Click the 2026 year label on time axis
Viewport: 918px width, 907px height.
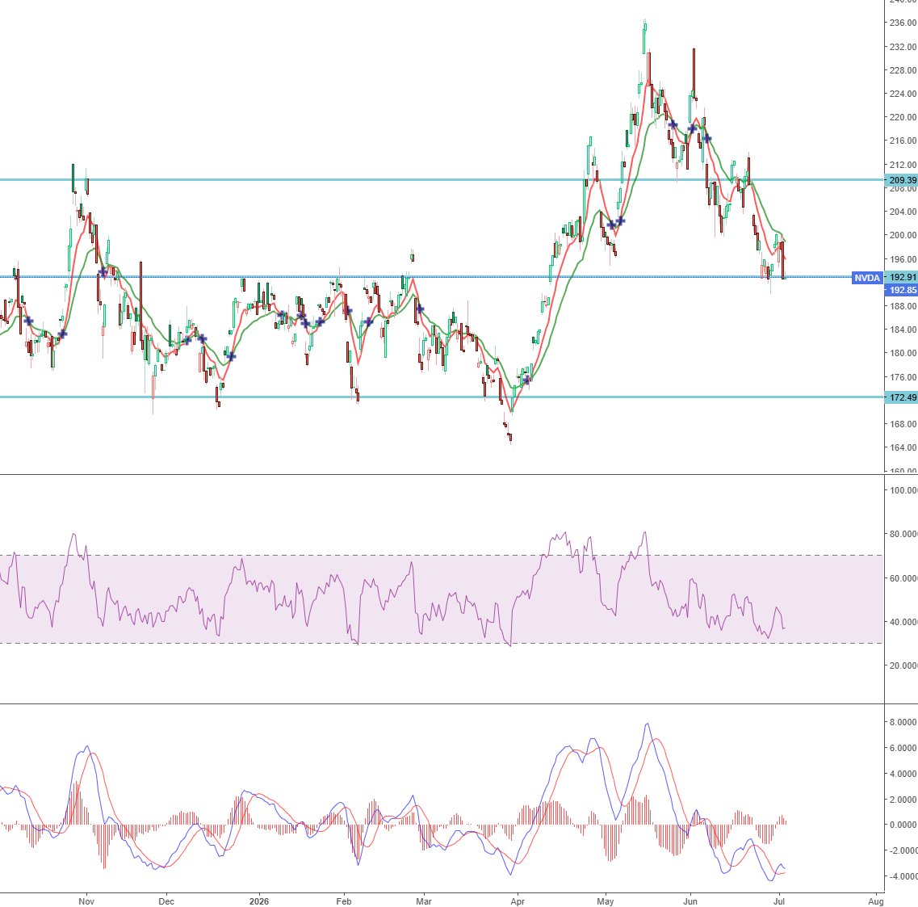(259, 901)
